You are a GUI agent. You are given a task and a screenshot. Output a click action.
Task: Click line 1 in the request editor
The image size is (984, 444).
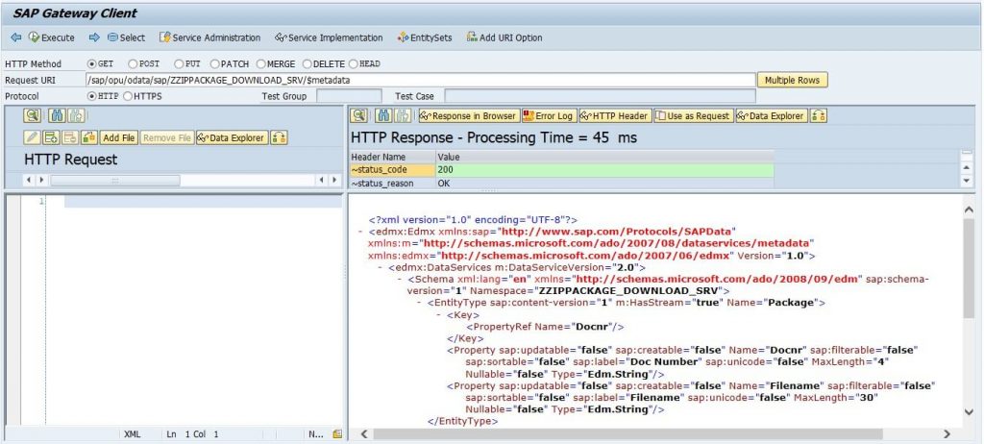pos(203,202)
